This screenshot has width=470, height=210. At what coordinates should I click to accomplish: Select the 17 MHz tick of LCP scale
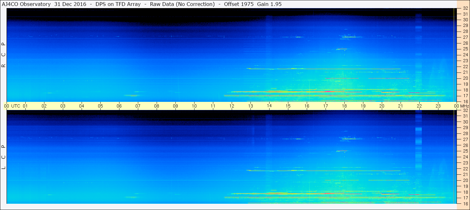465,198
